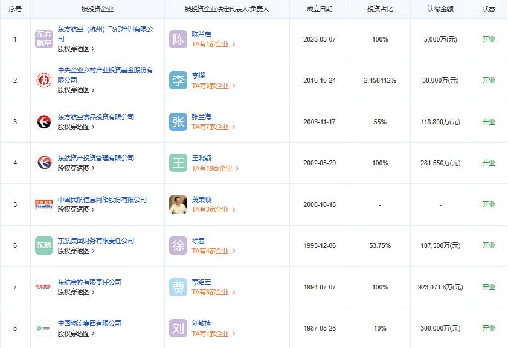Image resolution: width=508 pixels, height=348 pixels.
Task: Click the green 东航 logo for 东航集团财务
Action: tap(44, 245)
